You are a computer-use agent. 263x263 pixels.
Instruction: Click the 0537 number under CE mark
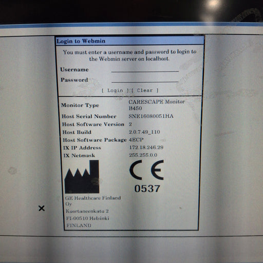(x=147, y=189)
